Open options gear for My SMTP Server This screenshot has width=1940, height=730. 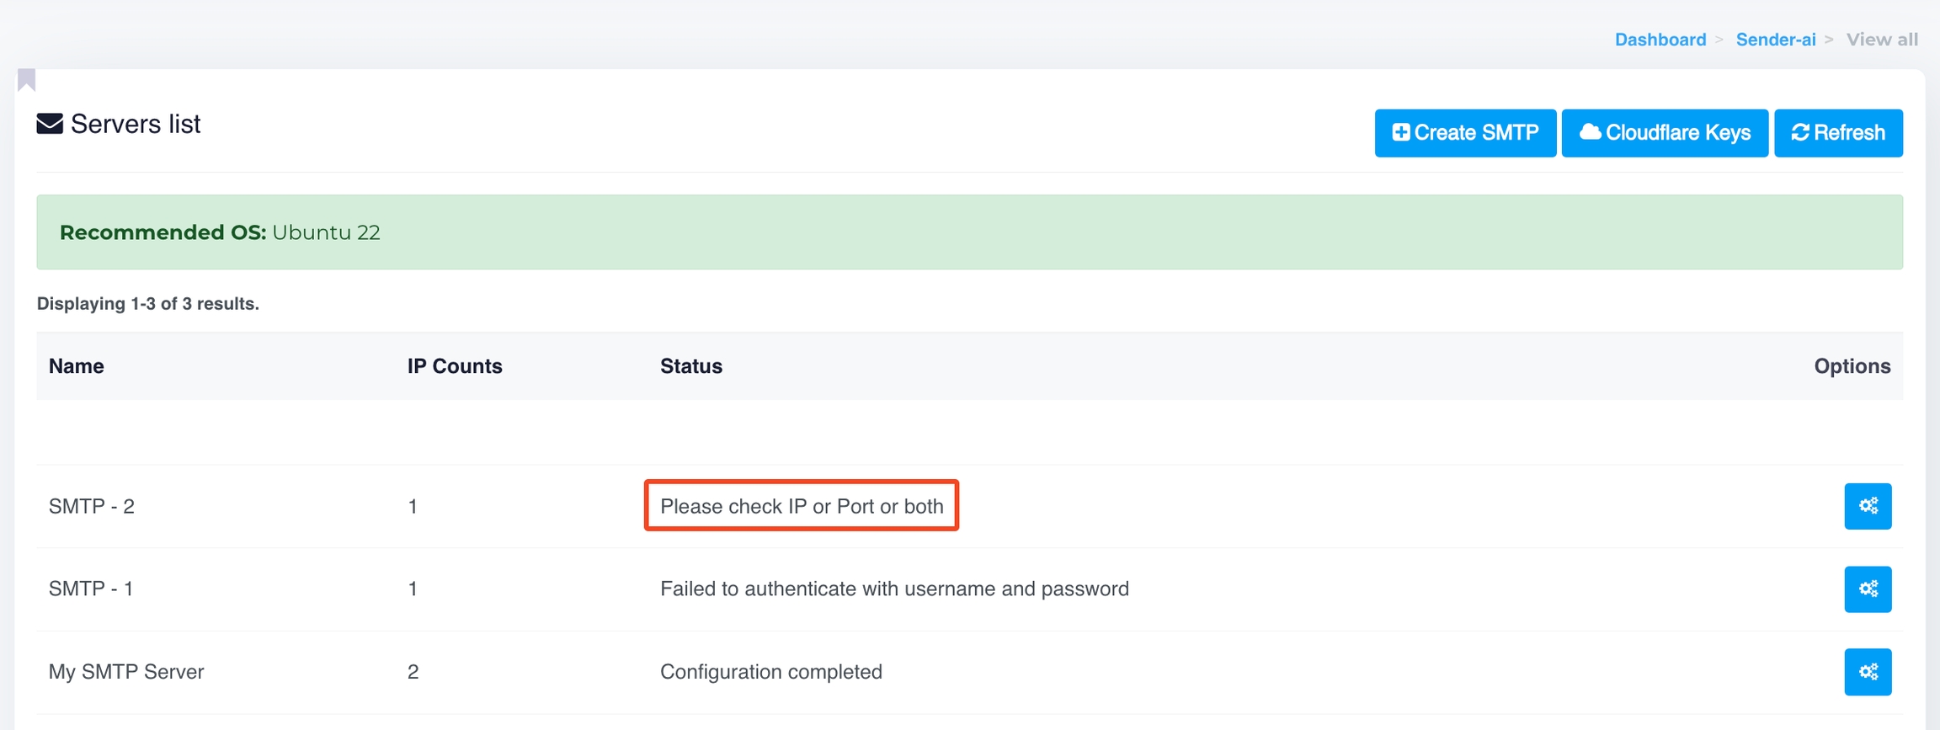[1867, 672]
